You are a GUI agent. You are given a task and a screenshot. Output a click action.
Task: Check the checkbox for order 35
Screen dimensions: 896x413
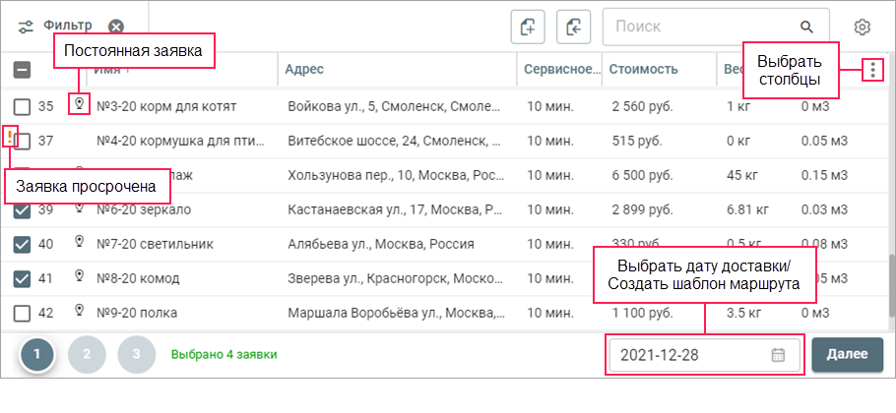click(x=23, y=105)
